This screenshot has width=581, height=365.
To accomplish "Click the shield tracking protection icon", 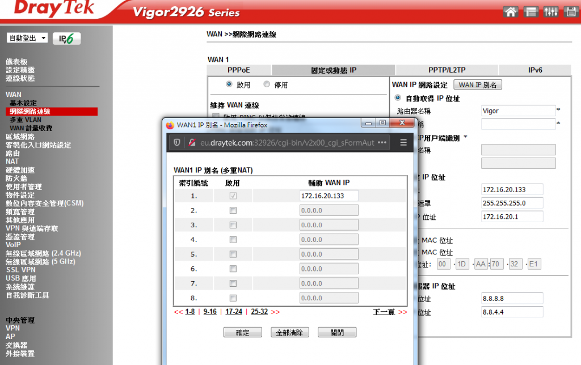I will click(x=177, y=142).
